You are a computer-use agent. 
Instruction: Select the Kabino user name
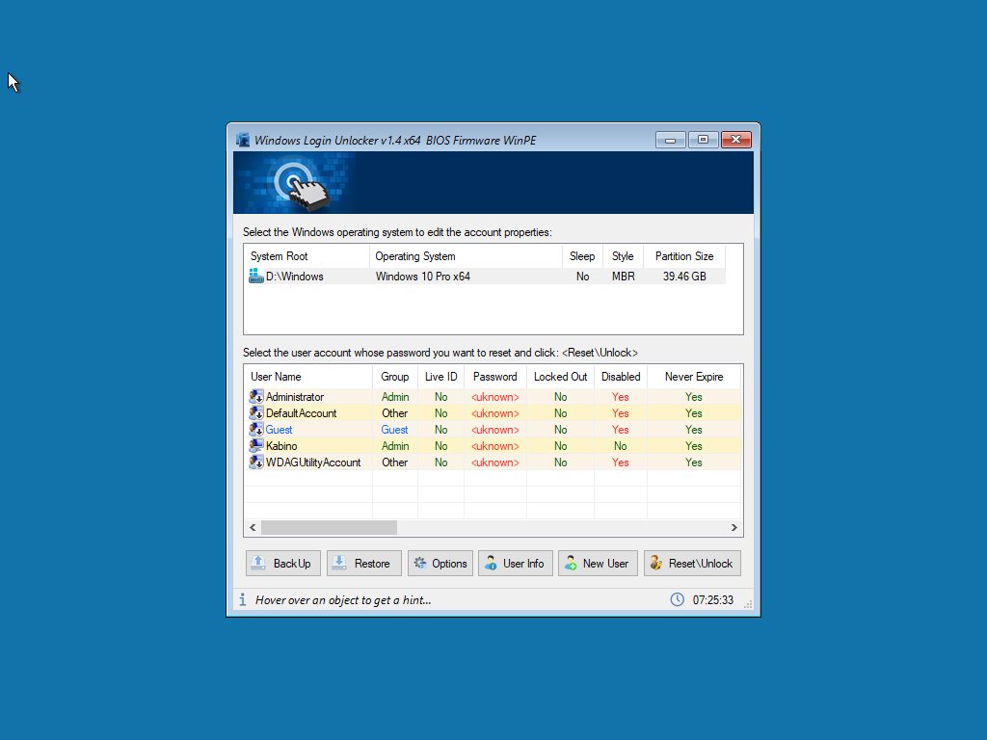pos(281,445)
